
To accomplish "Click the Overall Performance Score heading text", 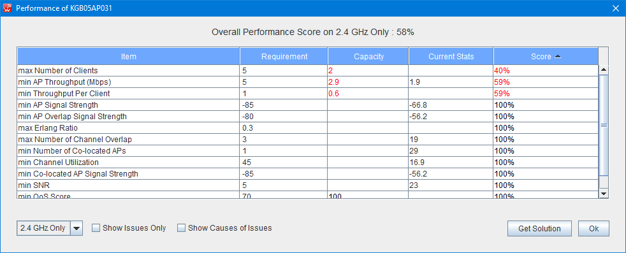I will pos(312,33).
